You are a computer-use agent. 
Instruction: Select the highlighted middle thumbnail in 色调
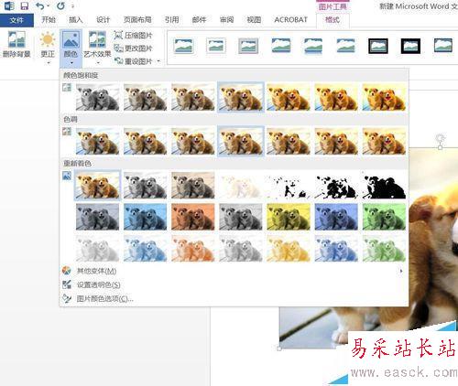click(241, 141)
